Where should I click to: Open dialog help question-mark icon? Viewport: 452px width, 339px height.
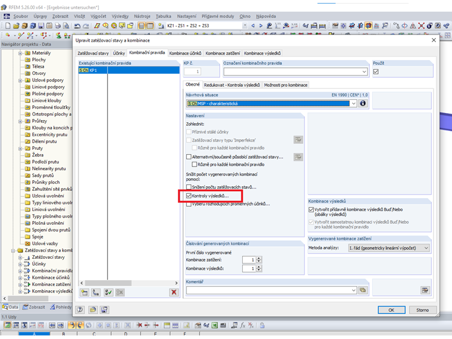[80, 310]
